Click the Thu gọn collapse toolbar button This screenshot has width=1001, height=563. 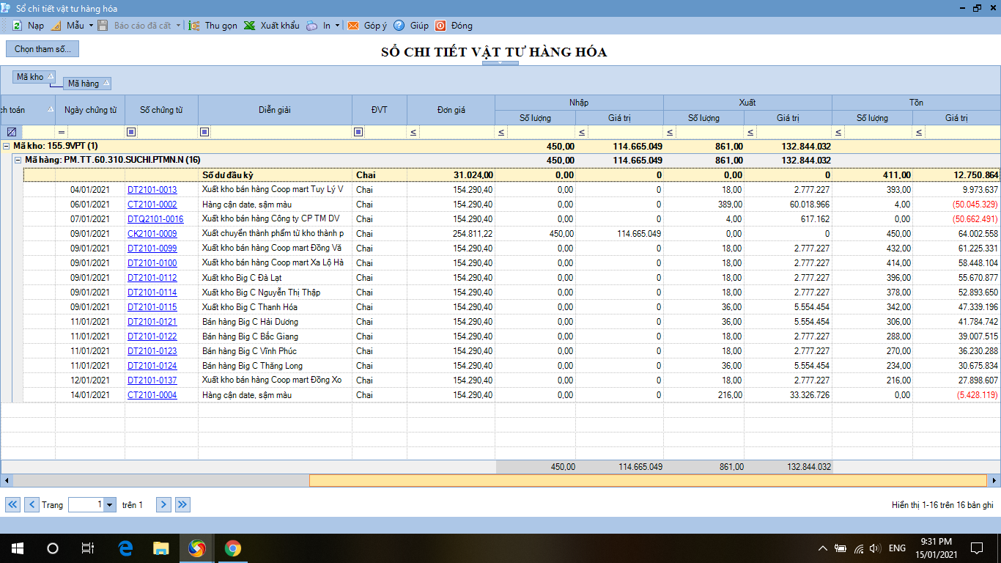click(x=213, y=26)
